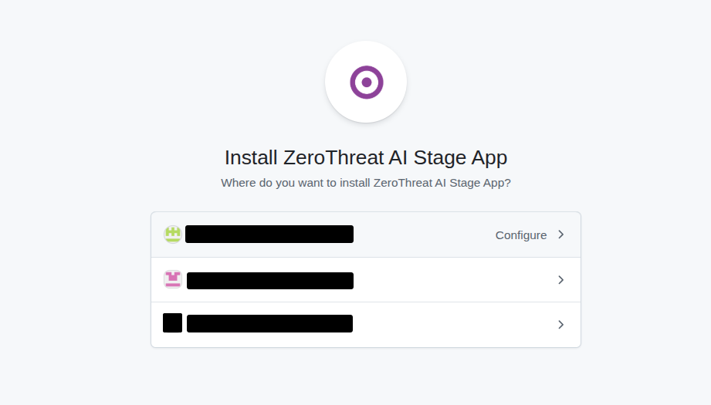Click blank page area beneath the account list
This screenshot has height=405, width=711.
click(x=366, y=376)
